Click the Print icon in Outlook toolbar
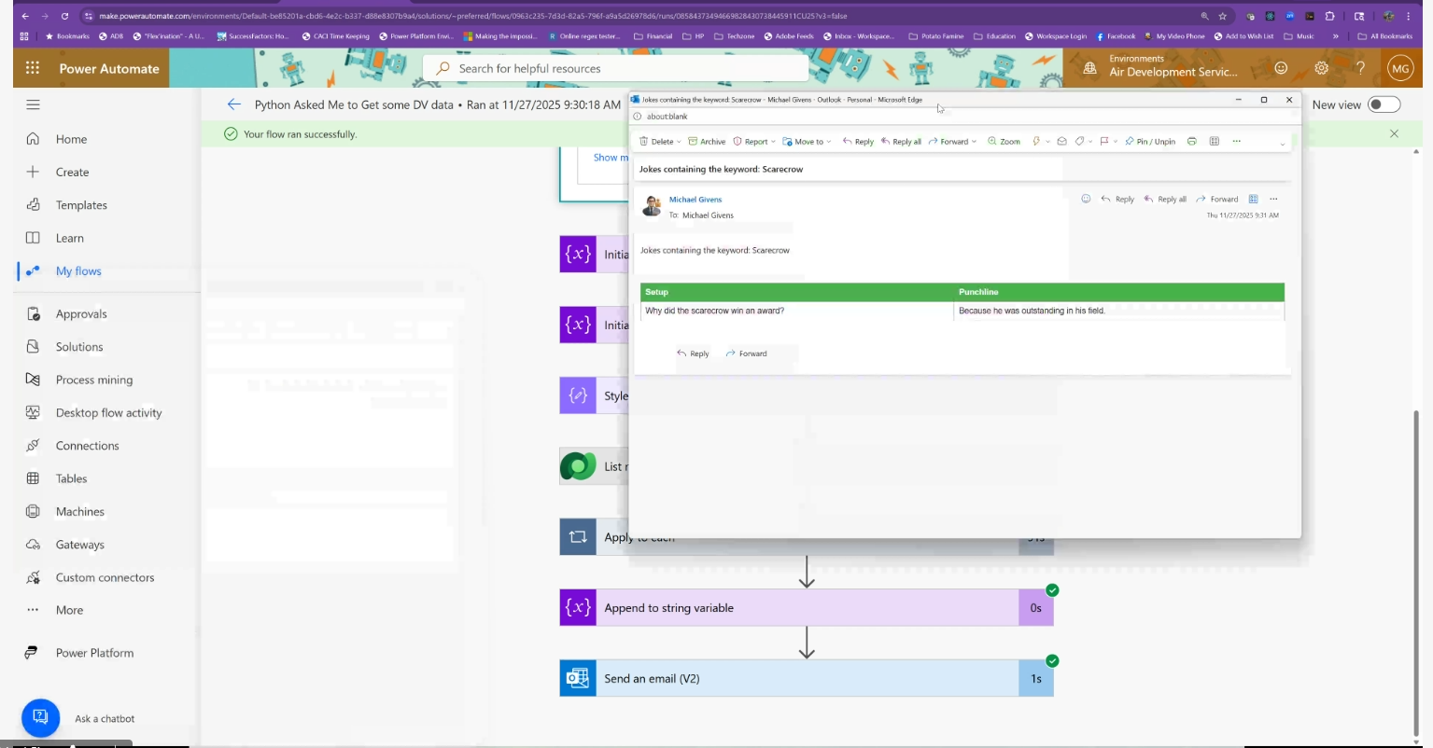 [x=1192, y=142]
